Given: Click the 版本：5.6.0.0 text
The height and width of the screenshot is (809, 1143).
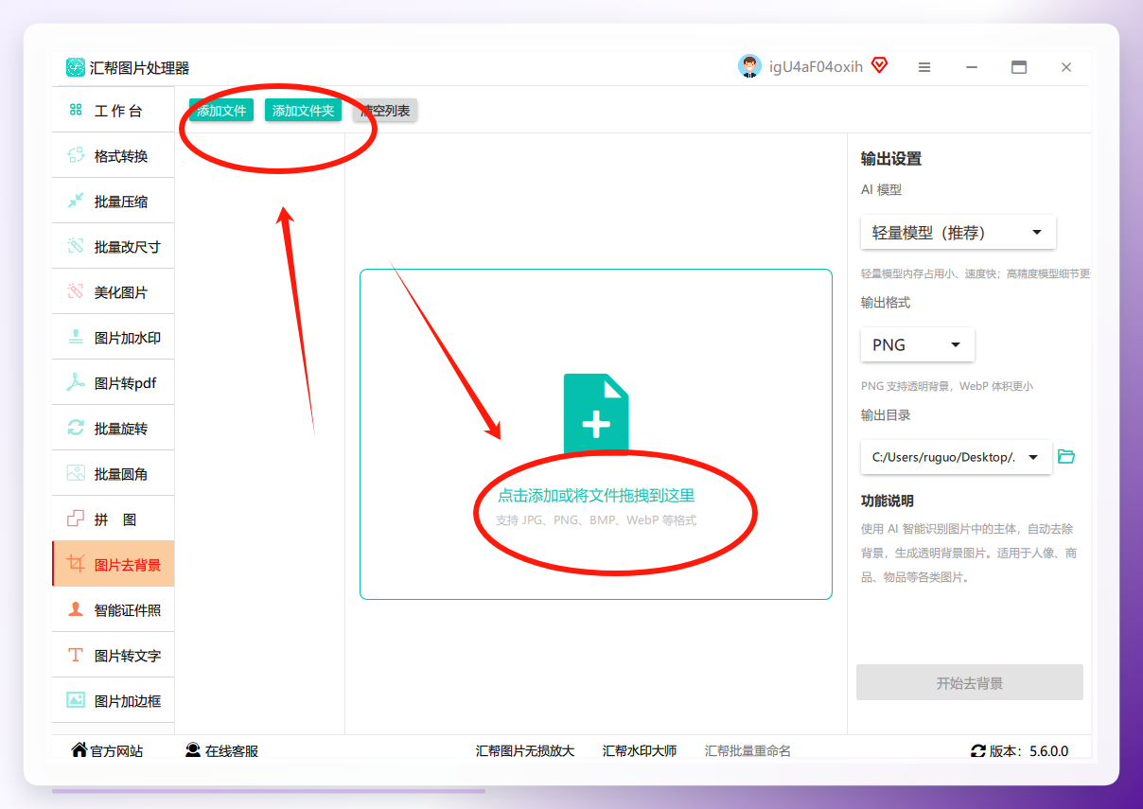Looking at the screenshot, I should coord(1029,751).
